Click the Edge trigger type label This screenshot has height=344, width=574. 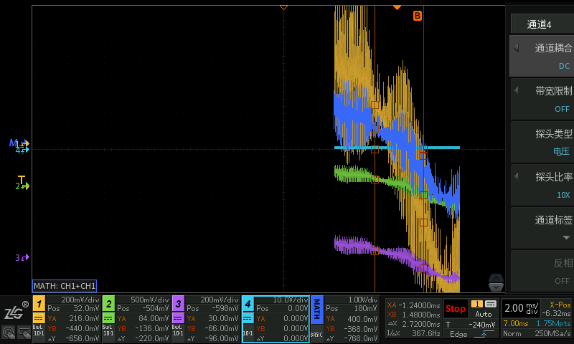458,334
